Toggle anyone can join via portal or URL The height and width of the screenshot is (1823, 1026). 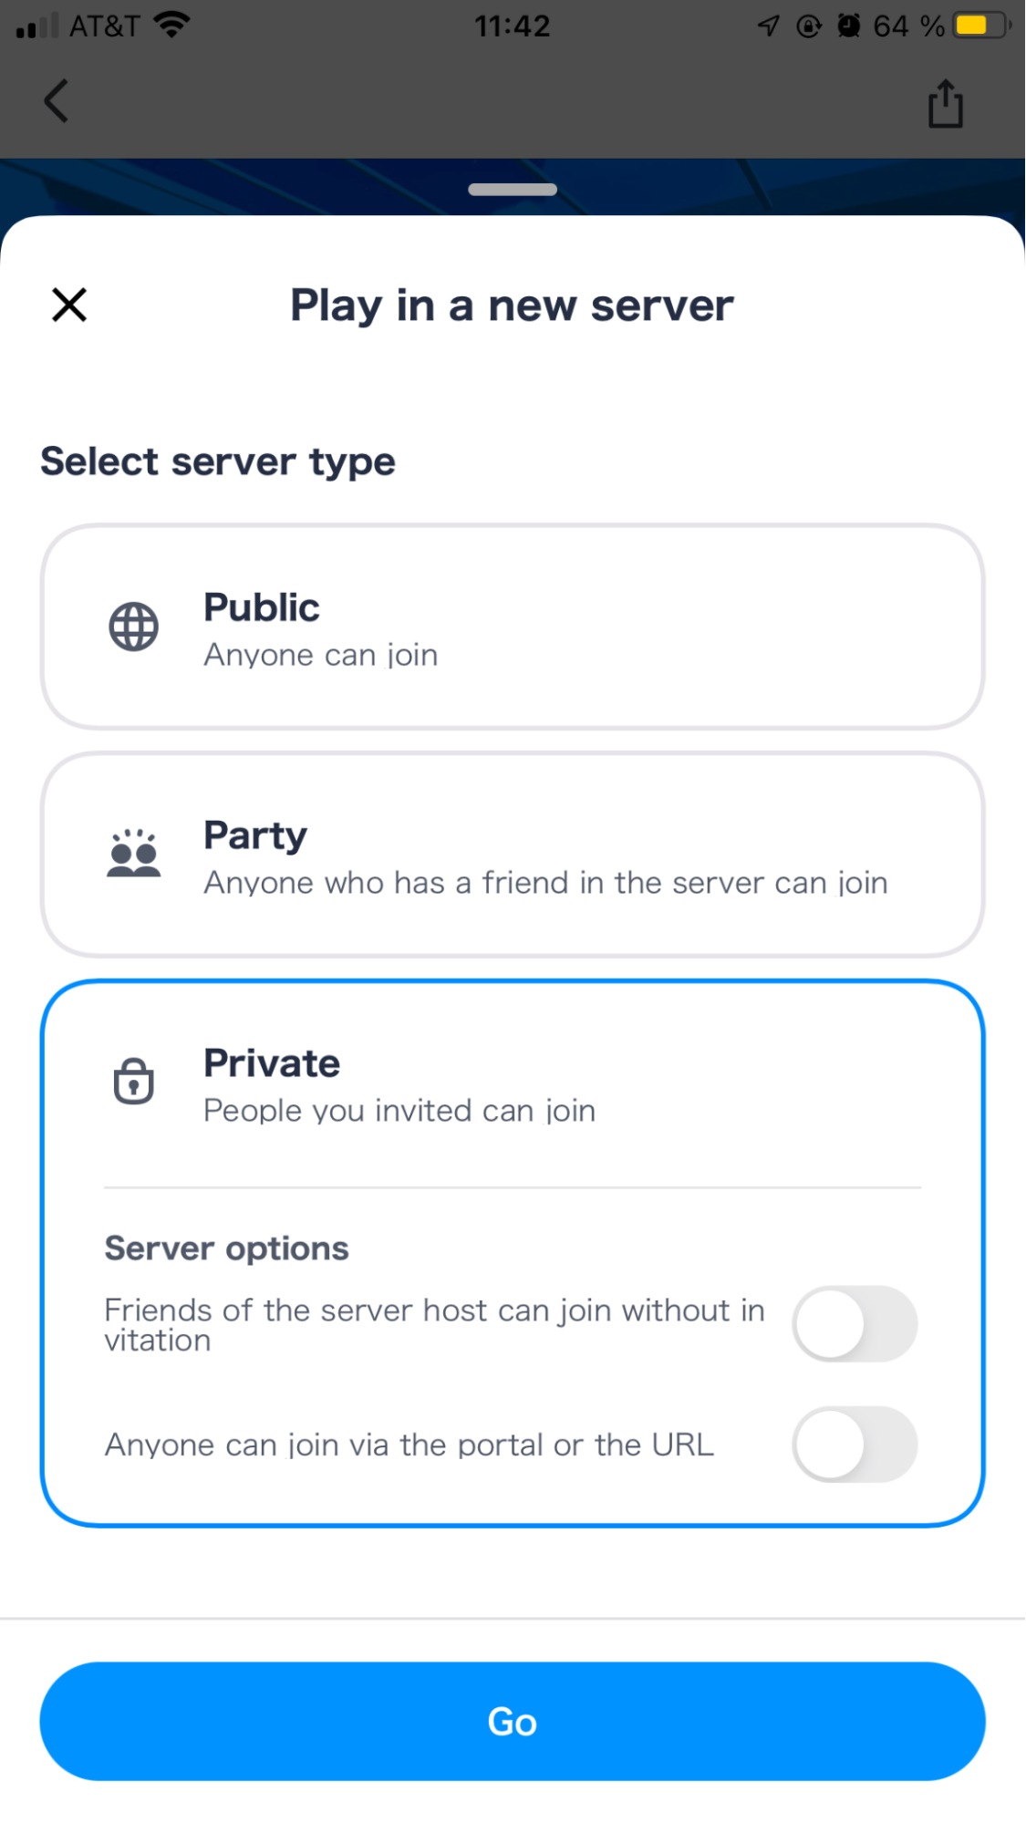tap(855, 1445)
